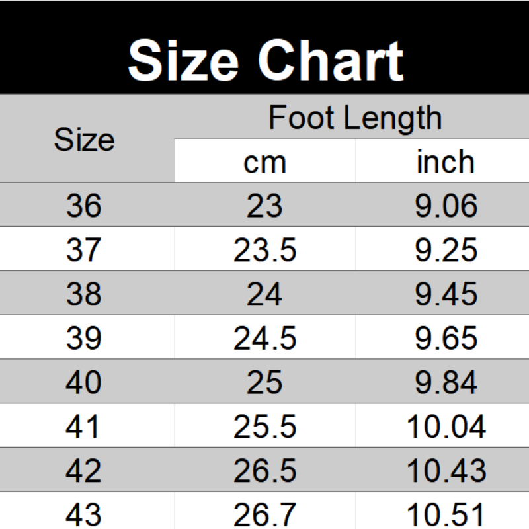The height and width of the screenshot is (529, 529).
Task: Click the Size Chart title
Action: [x=265, y=61]
